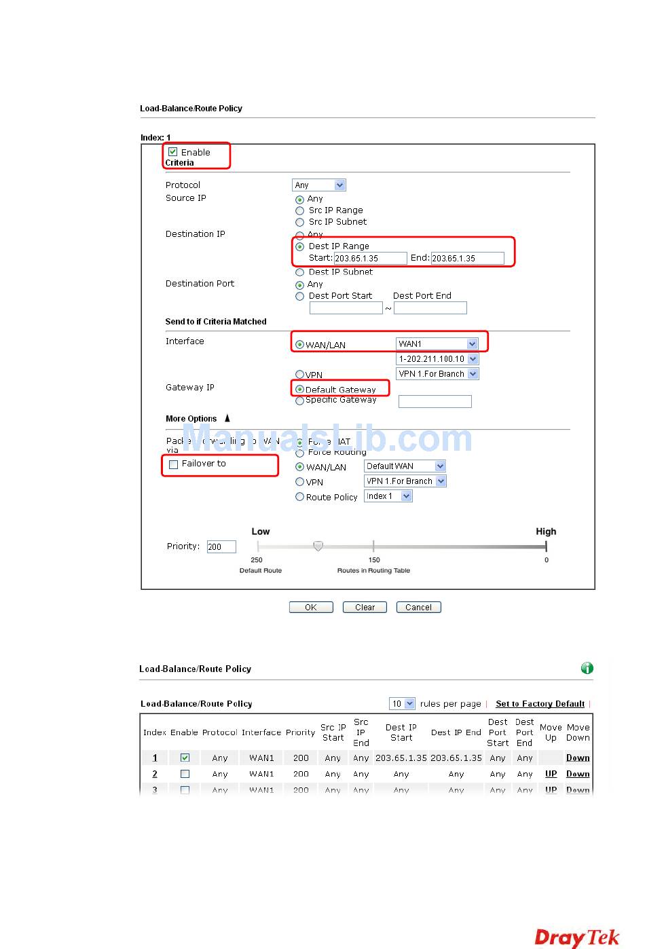Open policy Index 2 link in table
The width and height of the screenshot is (645, 949).
point(155,774)
